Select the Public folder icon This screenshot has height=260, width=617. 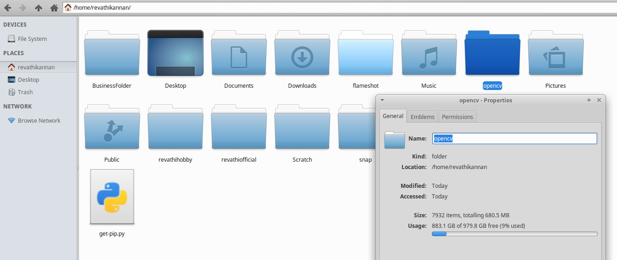[112, 127]
